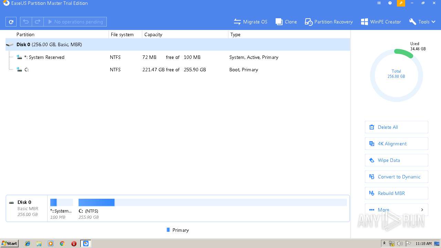The height and width of the screenshot is (248, 441).
Task: Start the Clone disk tool
Action: click(286, 22)
